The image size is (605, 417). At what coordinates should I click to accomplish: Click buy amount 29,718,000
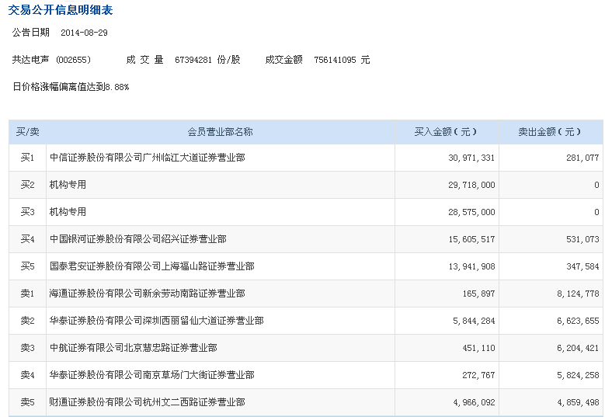point(471,185)
